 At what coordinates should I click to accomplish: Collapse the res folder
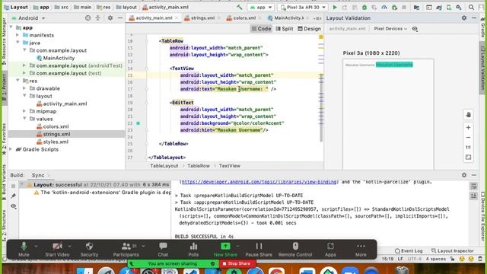(18, 81)
